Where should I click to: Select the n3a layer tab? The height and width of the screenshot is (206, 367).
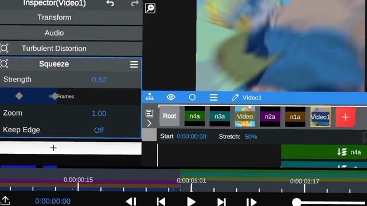[220, 116]
